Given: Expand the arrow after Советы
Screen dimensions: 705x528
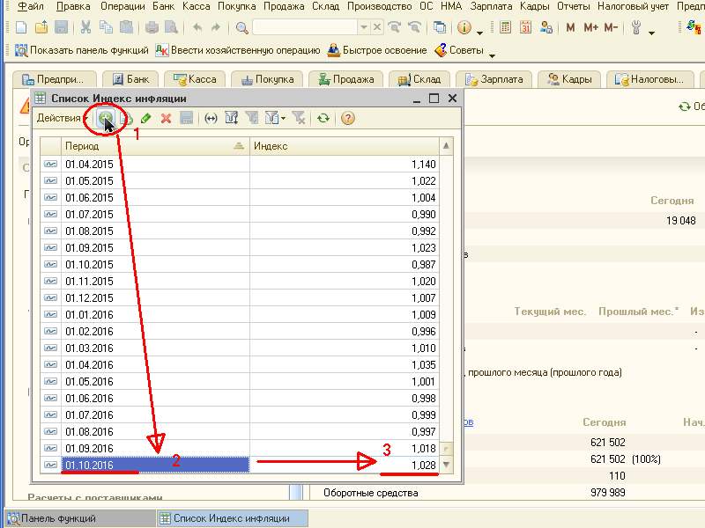Looking at the screenshot, I should point(492,55).
